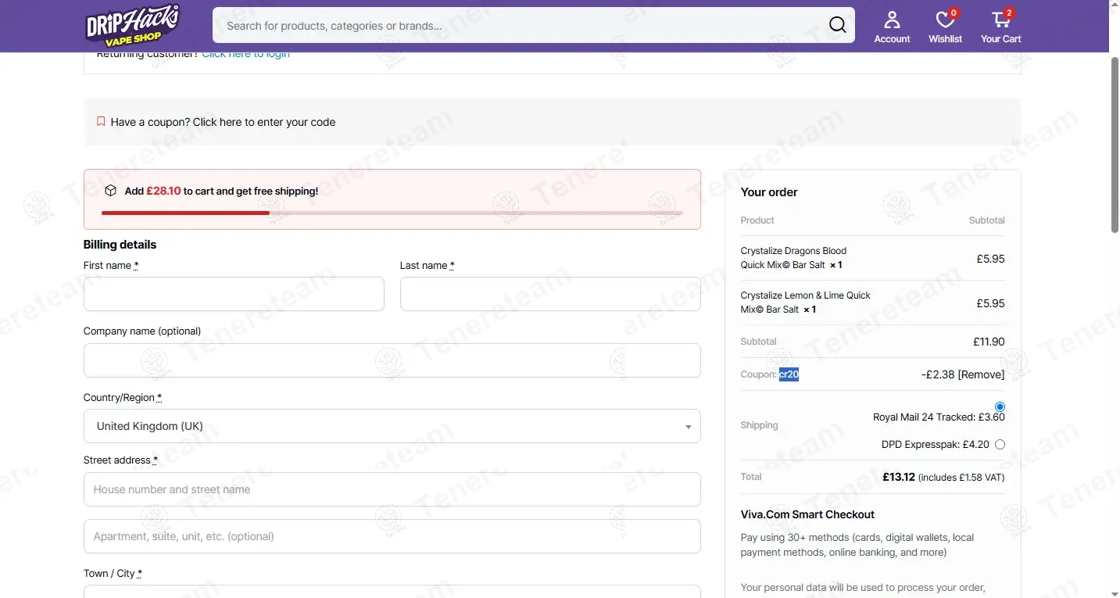Click the search magnifier icon

pos(837,25)
